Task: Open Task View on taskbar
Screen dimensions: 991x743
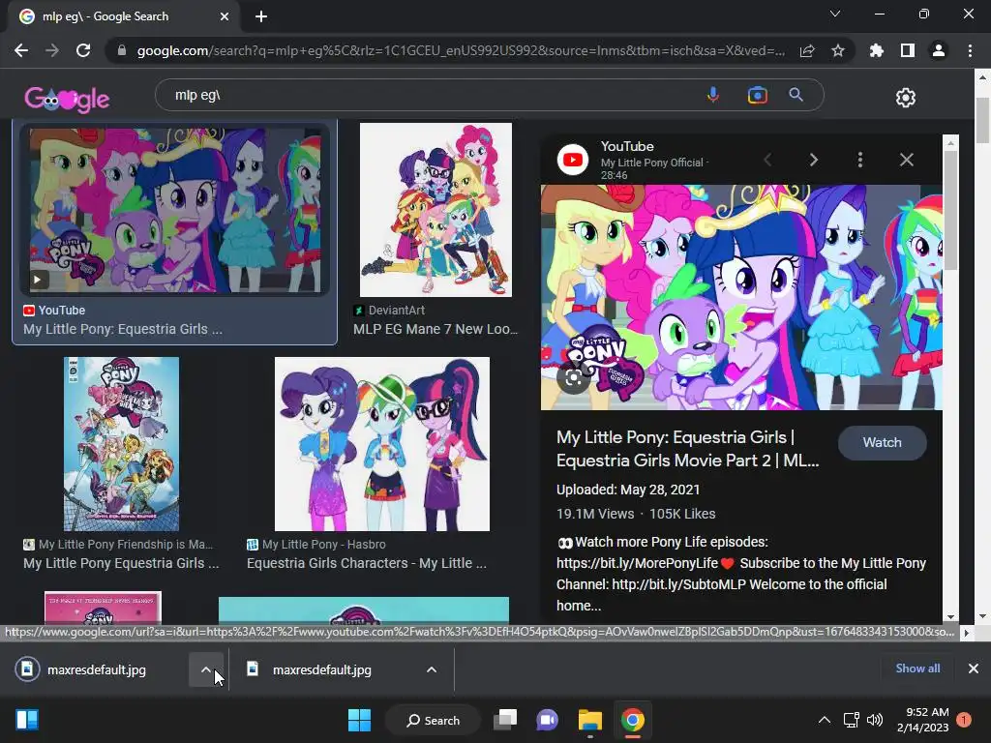Action: [505, 720]
